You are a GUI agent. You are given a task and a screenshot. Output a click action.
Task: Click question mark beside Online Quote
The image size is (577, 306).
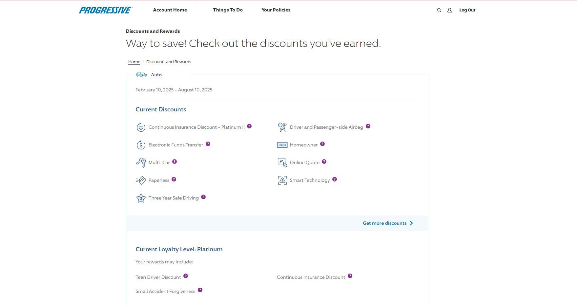click(x=324, y=162)
